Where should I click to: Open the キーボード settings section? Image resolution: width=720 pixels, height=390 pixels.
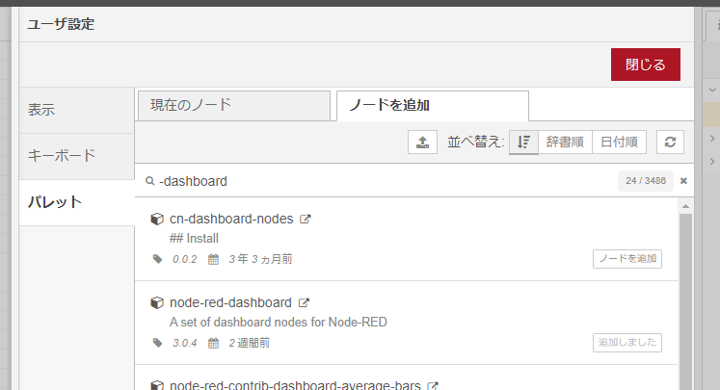coord(76,156)
